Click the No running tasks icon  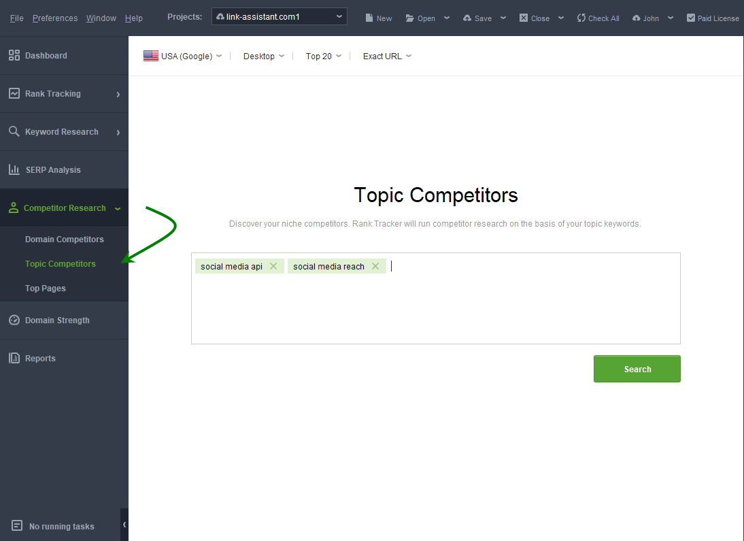pyautogui.click(x=17, y=526)
